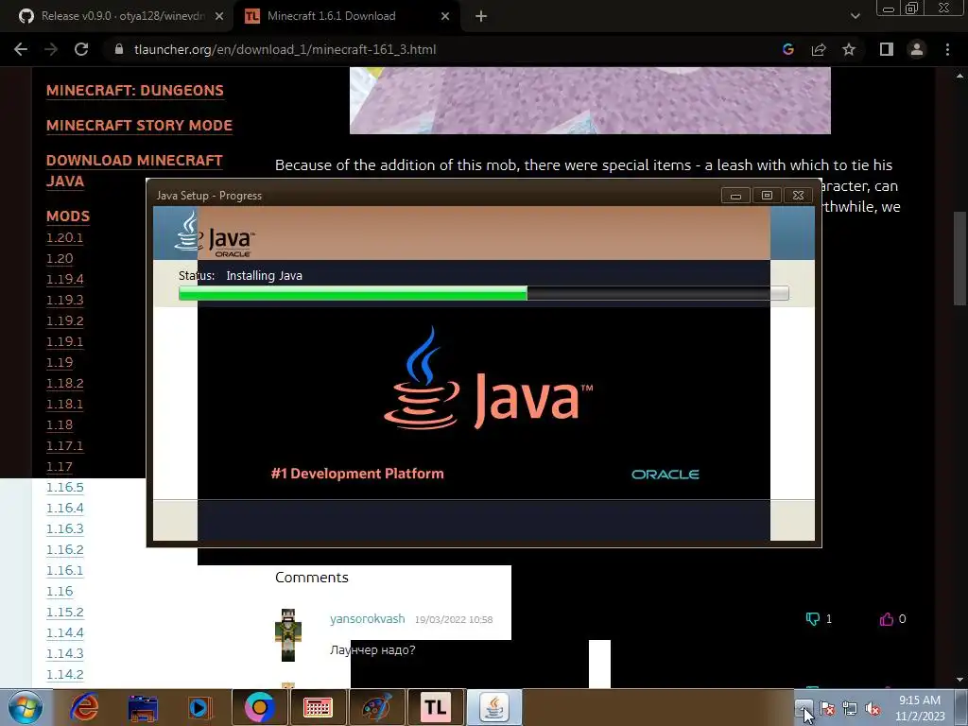Switch to Java installer on the taskbar
The image size is (968, 726).
point(493,707)
